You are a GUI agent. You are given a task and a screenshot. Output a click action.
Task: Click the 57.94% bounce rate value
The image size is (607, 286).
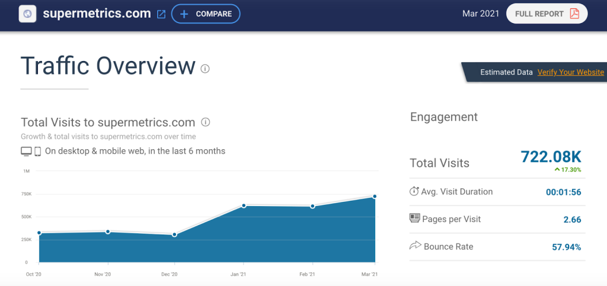(566, 247)
